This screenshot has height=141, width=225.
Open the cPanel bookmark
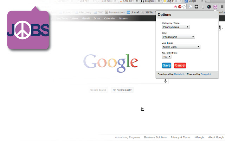coord(133,12)
